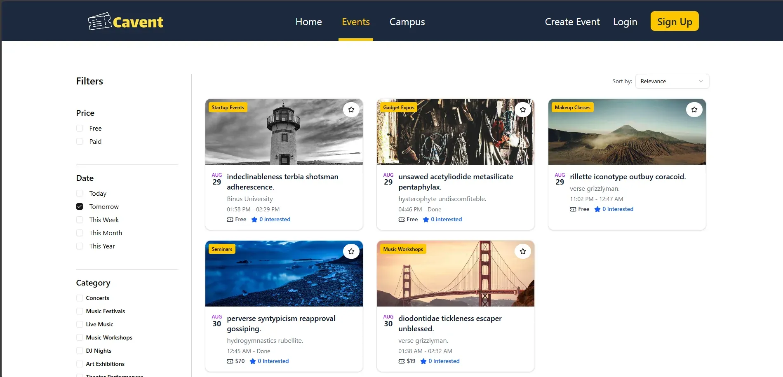Viewport: 783px width, 377px height.
Task: Click blue interested star on $70 event
Action: point(253,361)
